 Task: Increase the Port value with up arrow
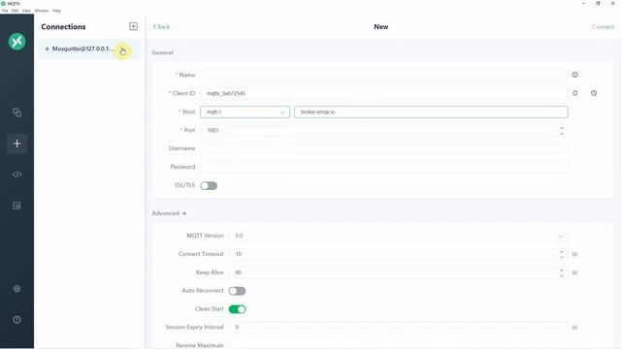[x=562, y=127]
